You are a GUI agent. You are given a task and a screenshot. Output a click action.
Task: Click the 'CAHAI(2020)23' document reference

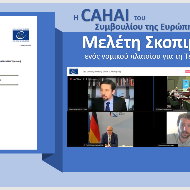point(25,45)
